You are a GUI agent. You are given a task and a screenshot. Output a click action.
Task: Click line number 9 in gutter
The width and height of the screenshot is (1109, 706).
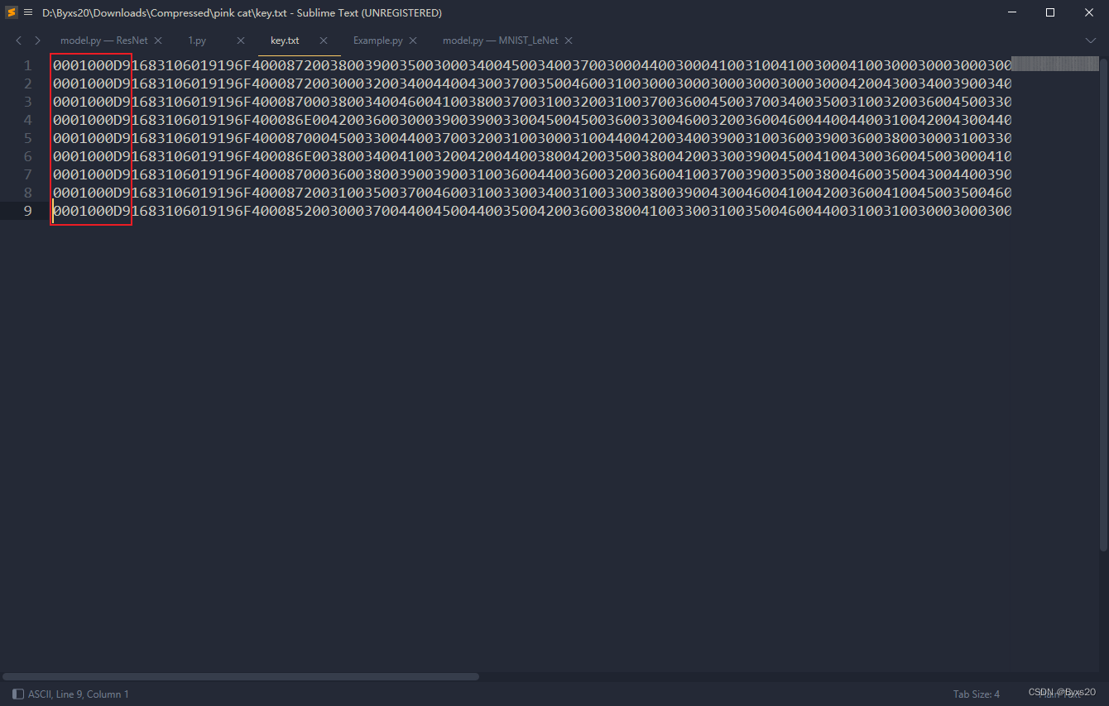(27, 212)
